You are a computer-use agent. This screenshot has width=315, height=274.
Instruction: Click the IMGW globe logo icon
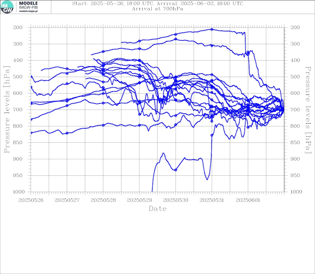7,7
